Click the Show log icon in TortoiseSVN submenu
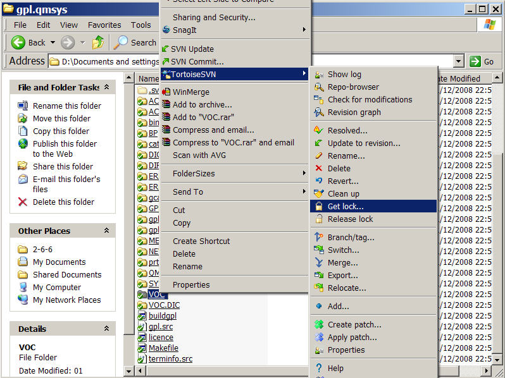Screen dimensions: 505x378 coord(319,75)
